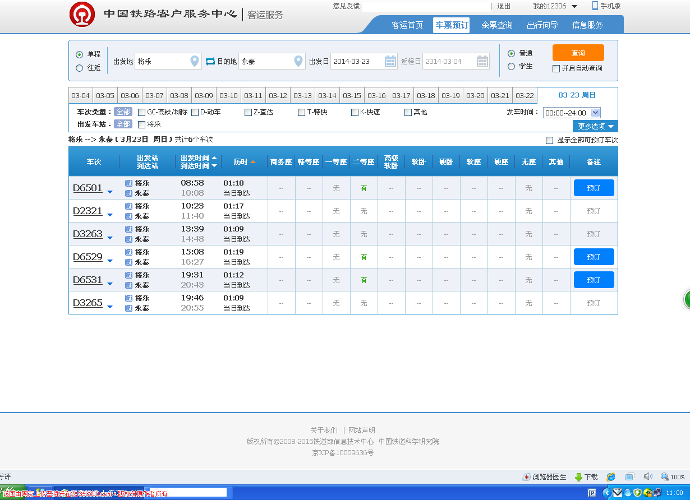Open the browser doctor status bar icon
Viewport: 690px width, 500px height.
[526, 477]
